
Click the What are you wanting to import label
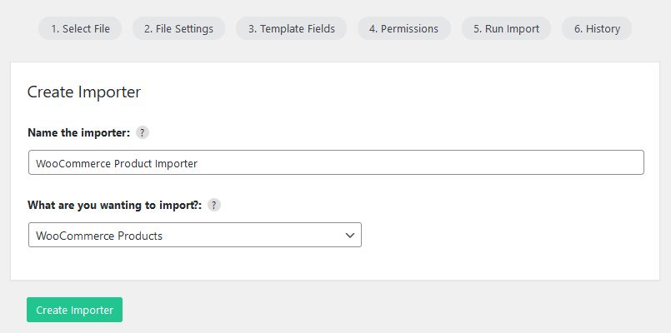[115, 205]
